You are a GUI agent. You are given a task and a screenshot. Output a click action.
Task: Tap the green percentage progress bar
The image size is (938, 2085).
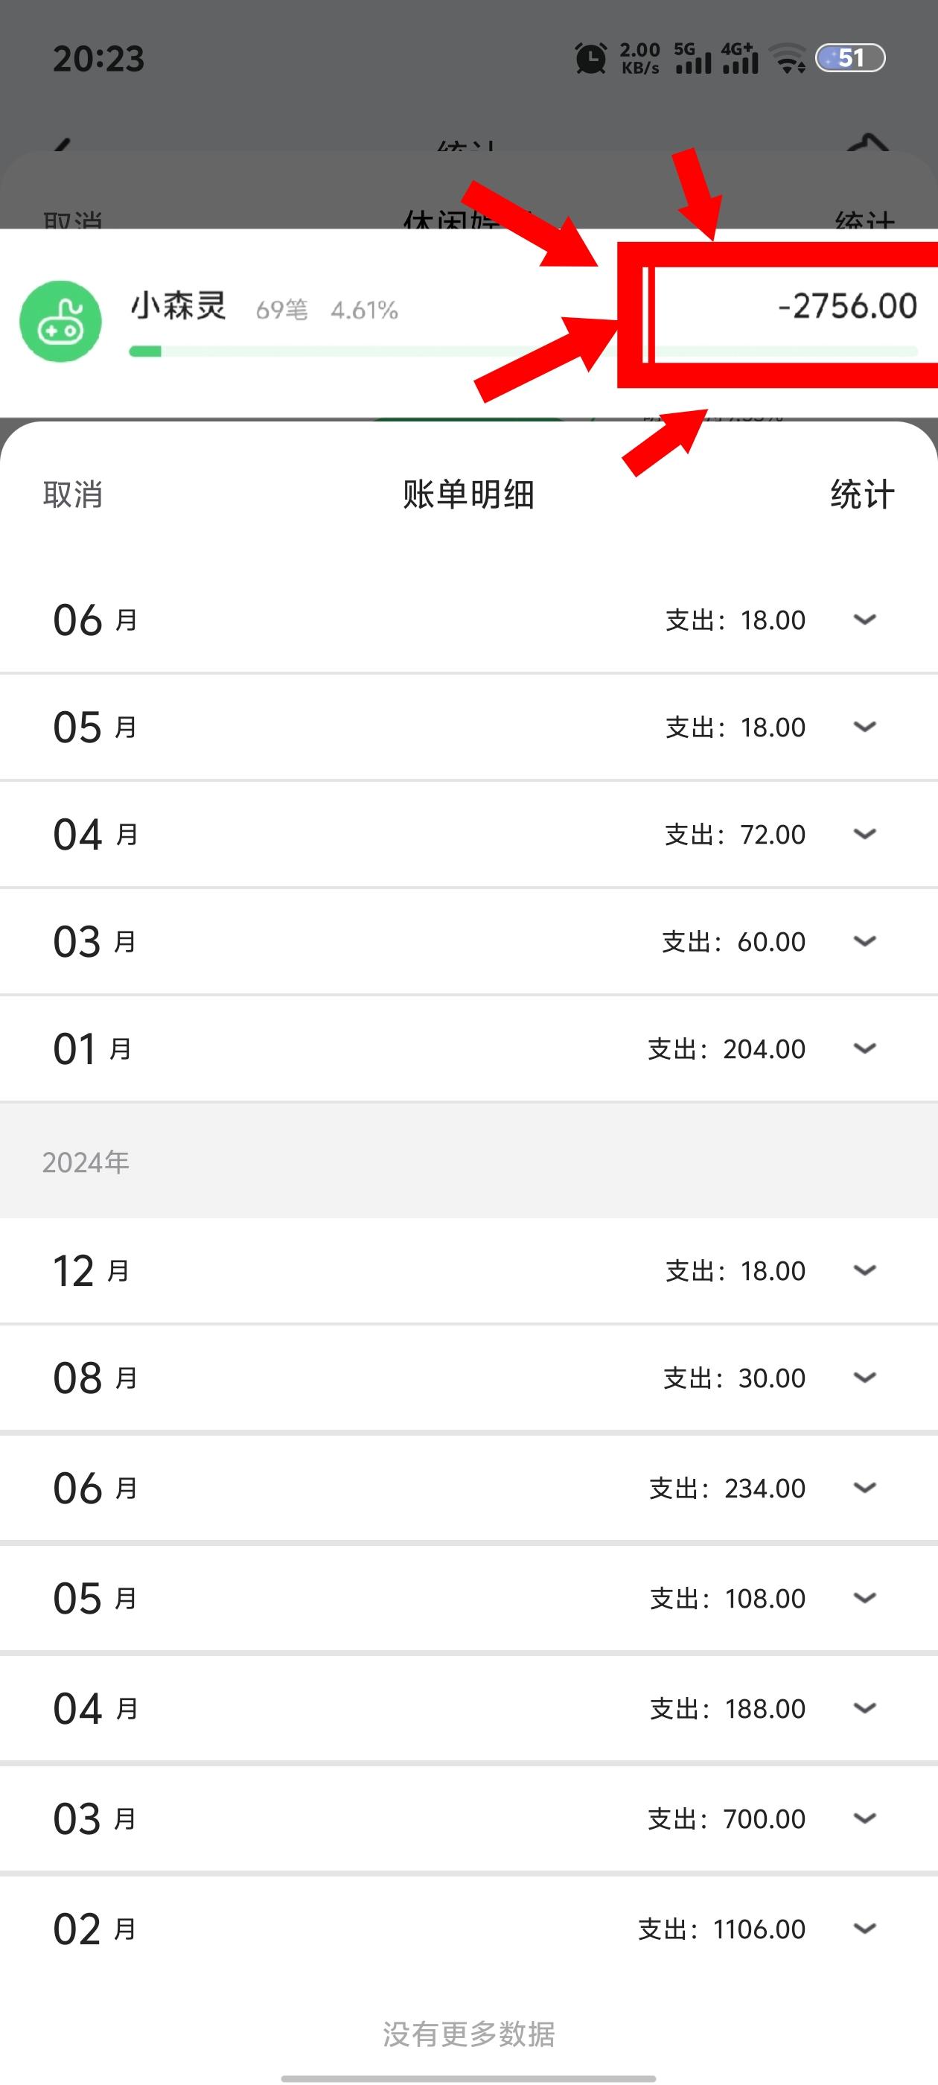click(523, 351)
